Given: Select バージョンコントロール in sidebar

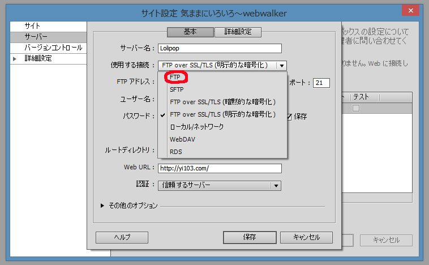Looking at the screenshot, I should click(53, 48).
